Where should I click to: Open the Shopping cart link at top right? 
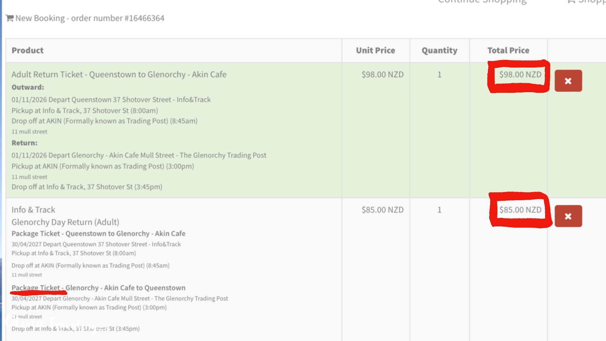[x=586, y=2]
